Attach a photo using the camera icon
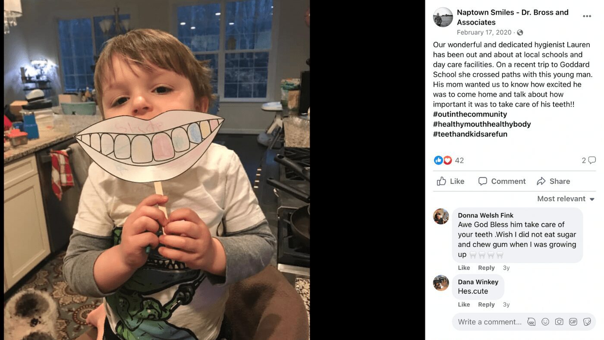 coord(559,322)
